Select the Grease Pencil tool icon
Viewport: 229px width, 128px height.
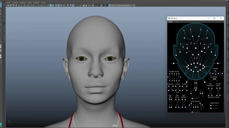point(24,5)
